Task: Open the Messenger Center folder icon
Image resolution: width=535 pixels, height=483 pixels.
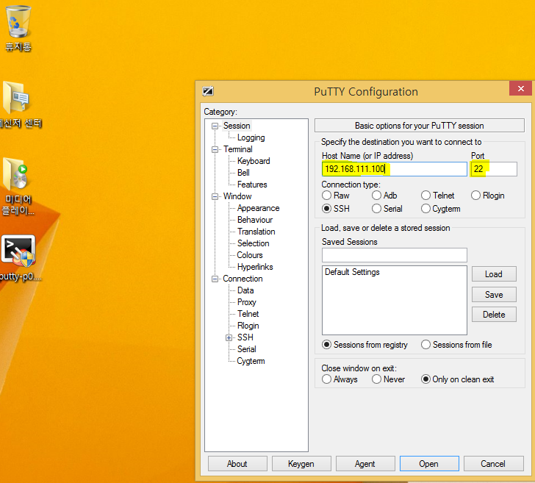Action: pos(19,105)
